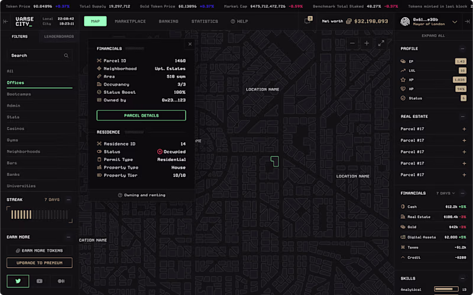The image size is (473, 295).
Task: Close the parcel financials popup
Action: (190, 44)
